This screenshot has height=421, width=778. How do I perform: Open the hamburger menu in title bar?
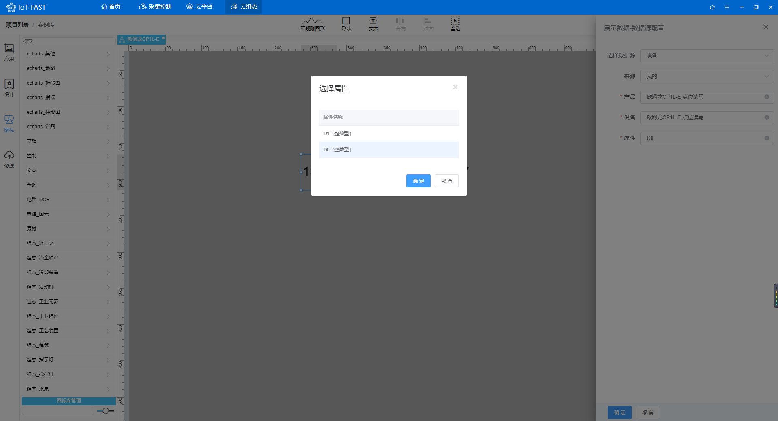click(x=727, y=7)
